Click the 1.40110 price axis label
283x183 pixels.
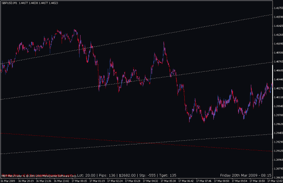(278, 97)
